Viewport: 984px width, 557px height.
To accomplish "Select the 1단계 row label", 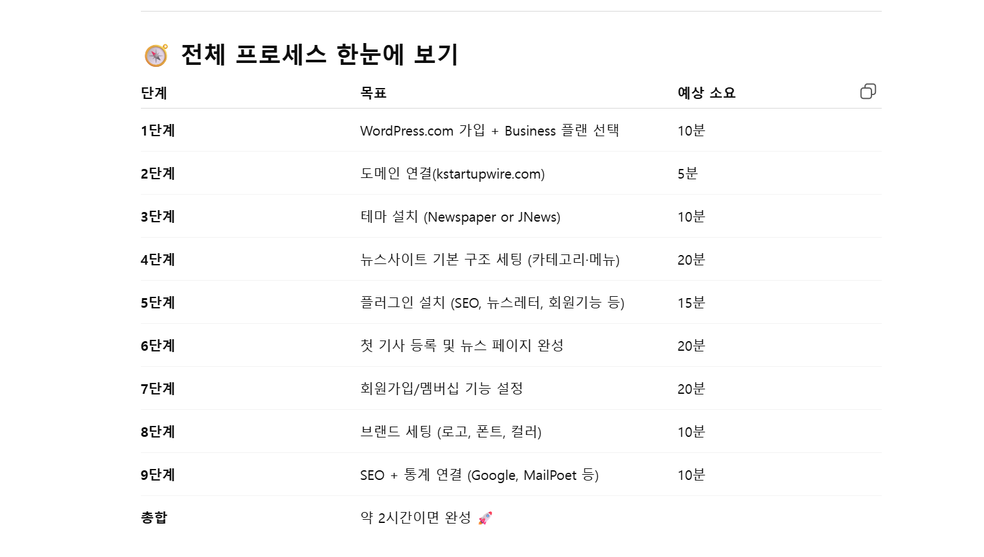I will click(158, 131).
